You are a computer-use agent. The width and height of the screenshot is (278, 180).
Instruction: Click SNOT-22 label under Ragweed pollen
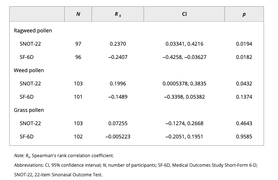[x=30, y=44]
